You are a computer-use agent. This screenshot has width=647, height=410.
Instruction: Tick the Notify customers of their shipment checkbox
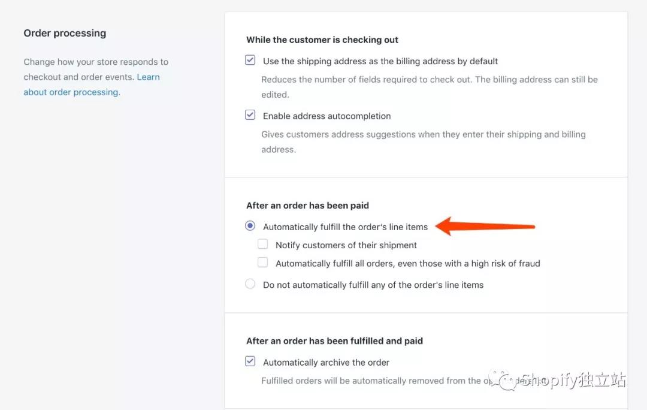[262, 244]
